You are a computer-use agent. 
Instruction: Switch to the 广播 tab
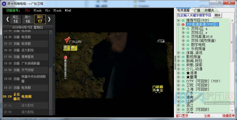pyautogui.click(x=197, y=10)
